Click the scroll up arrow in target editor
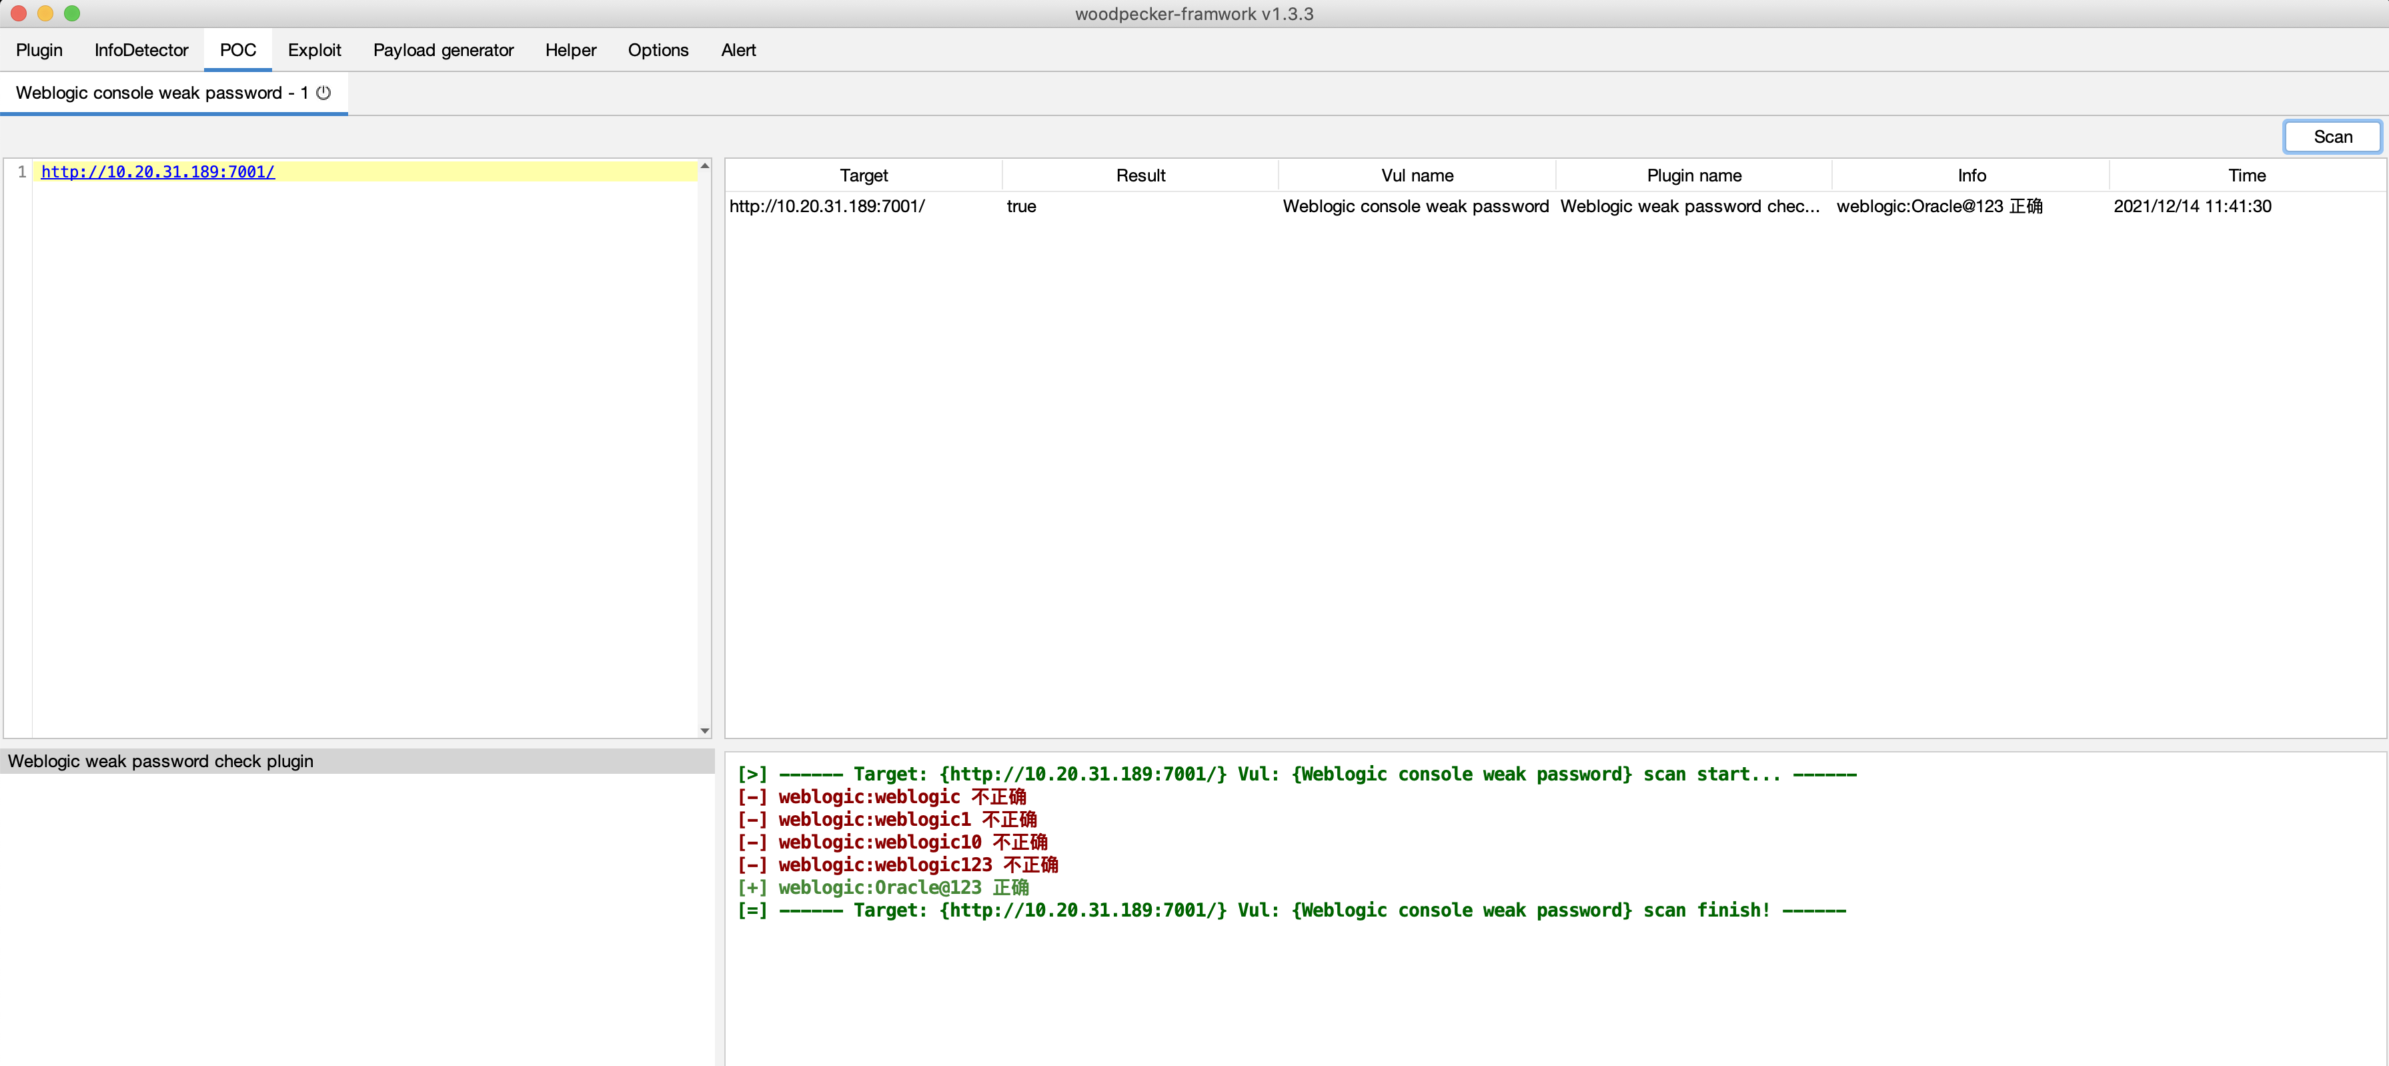 click(x=705, y=166)
